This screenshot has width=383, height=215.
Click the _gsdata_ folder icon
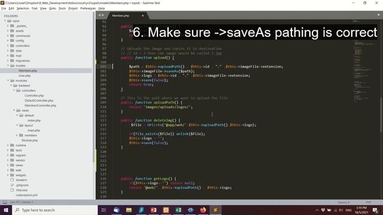click(12, 26)
